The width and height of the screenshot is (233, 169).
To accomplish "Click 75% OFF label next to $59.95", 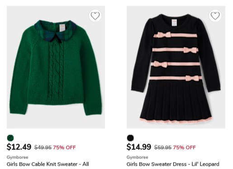I will (x=184, y=147).
